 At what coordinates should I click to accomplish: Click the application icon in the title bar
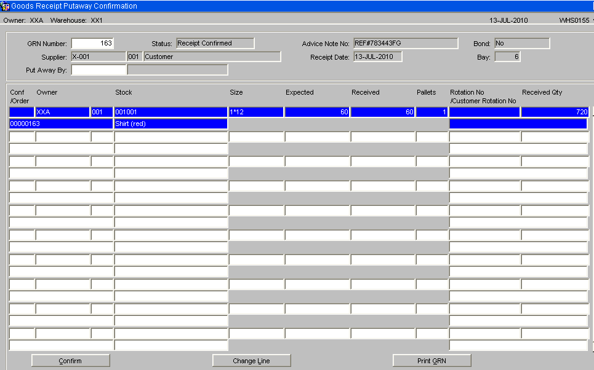5,6
